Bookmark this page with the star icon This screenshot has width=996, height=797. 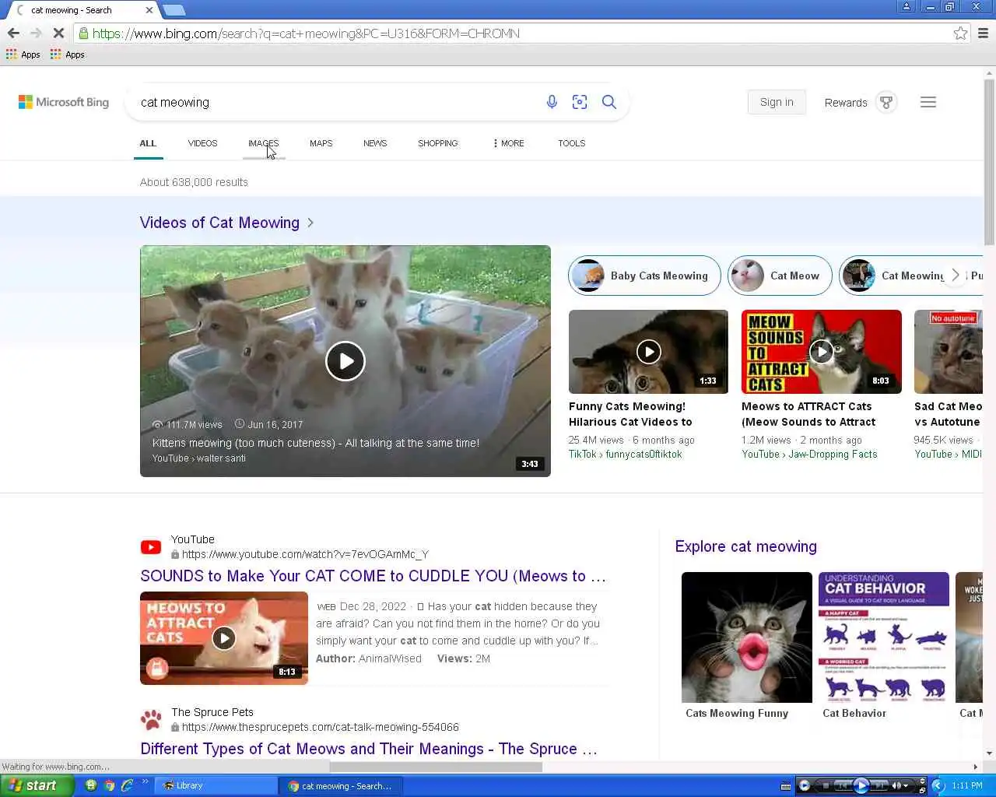pos(960,33)
